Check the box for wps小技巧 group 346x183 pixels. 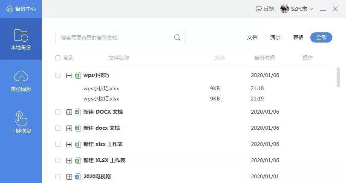pyautogui.click(x=58, y=75)
